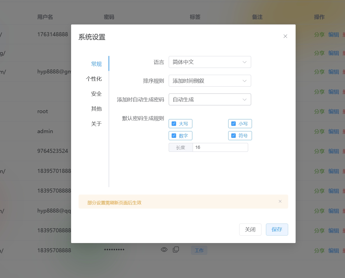This screenshot has width=345, height=278.
Task: Switch to the 个性化 settings tab
Action: (x=94, y=79)
